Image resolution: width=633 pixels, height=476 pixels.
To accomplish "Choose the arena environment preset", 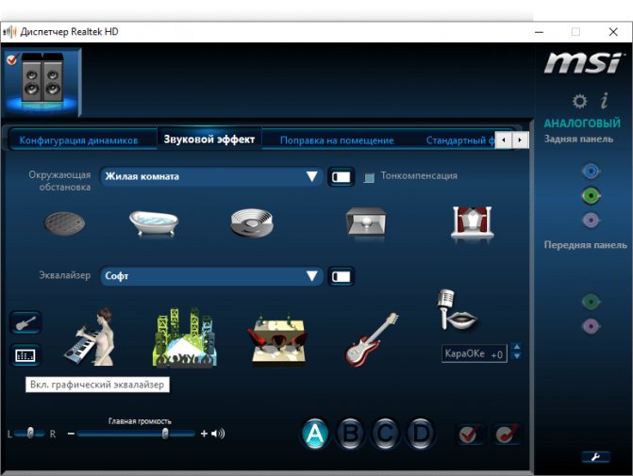I will pos(252,222).
